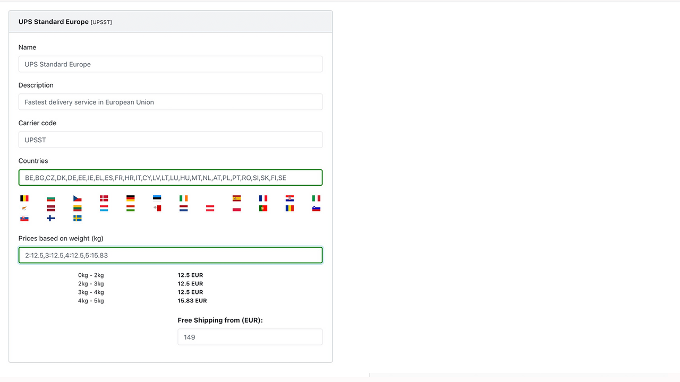The width and height of the screenshot is (680, 382).
Task: Click the weight prices input field
Action: click(x=171, y=255)
